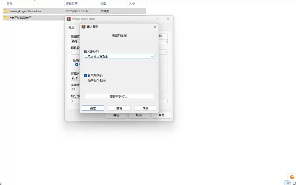Click 确定 in the 输入密码 dialog
296x185 pixels.
(x=93, y=108)
